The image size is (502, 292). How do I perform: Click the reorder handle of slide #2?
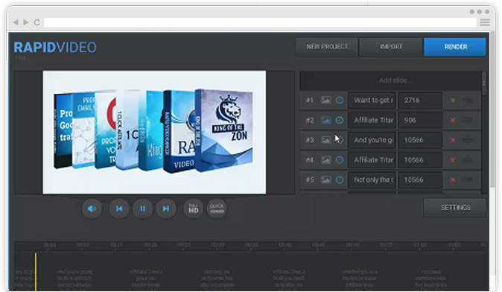468,121
